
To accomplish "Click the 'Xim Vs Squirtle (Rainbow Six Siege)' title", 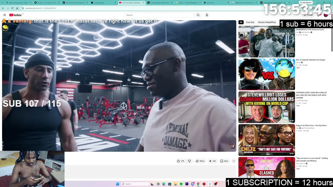I will coord(310,60).
